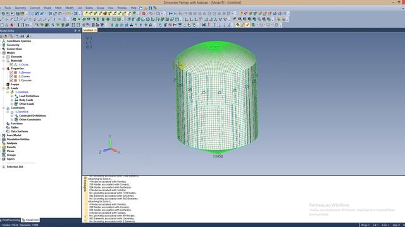Viewport: 405px width, 227px height.
Task: Click the Open folder icon beside Help
Action: [146, 8]
